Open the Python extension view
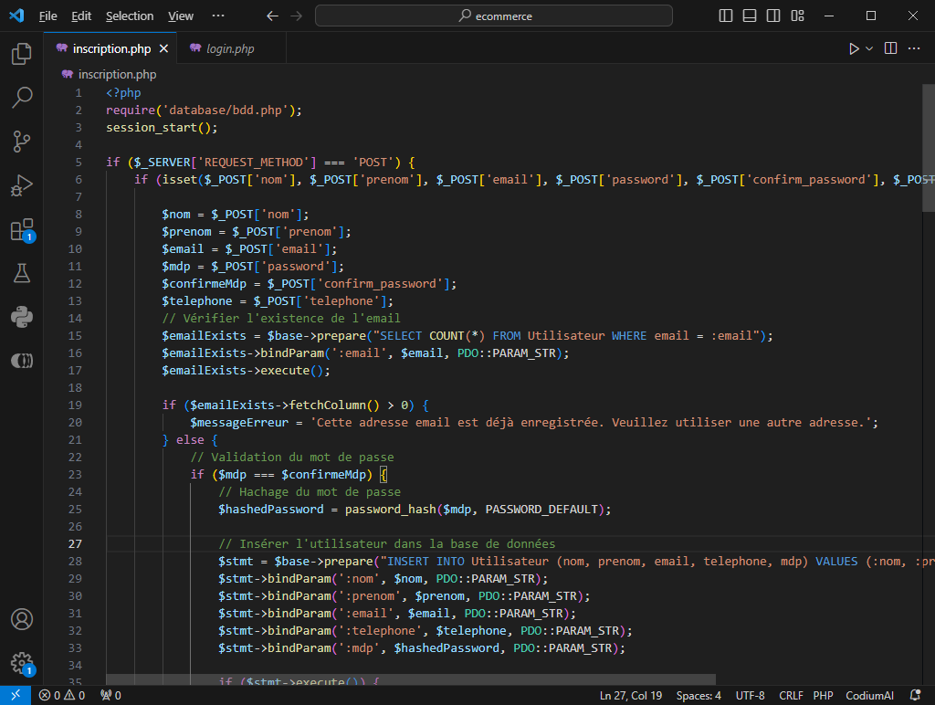Screen dimensions: 935x705 (x=22, y=317)
